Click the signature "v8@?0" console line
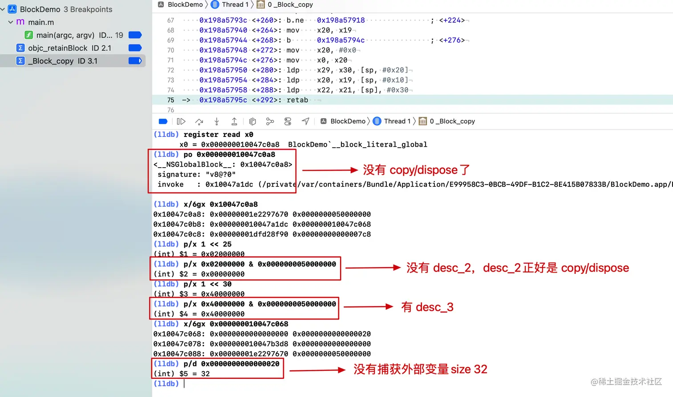Viewport: 673px width, 397px height. tap(196, 175)
